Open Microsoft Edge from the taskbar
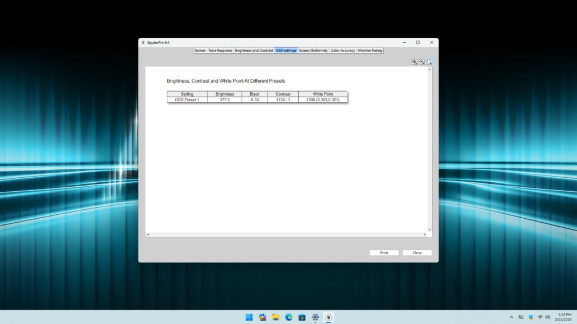Image resolution: width=577 pixels, height=324 pixels. (289, 317)
